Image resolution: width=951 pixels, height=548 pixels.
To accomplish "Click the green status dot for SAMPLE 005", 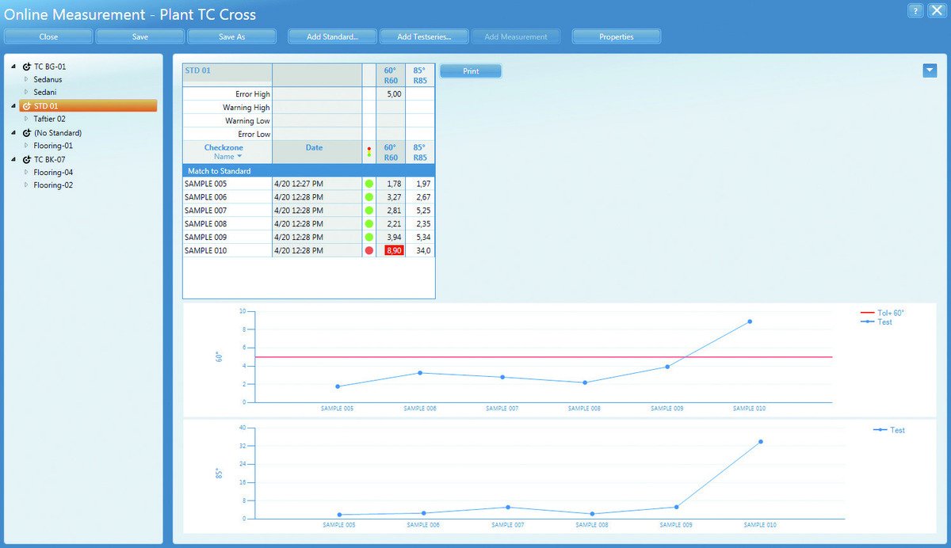I will pos(369,184).
